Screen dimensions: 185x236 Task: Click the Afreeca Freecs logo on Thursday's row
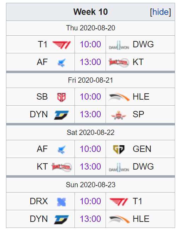pyautogui.click(x=61, y=63)
